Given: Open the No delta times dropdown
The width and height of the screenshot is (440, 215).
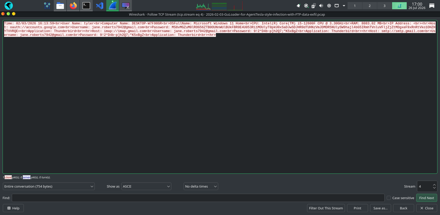Looking at the screenshot, I should (201, 186).
